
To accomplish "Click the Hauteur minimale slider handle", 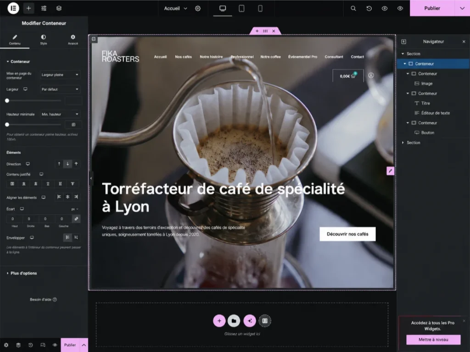I will (x=7, y=125).
